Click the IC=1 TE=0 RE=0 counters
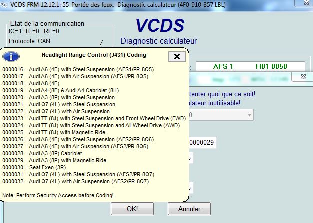Image resolution: width=313 pixels, height=223 pixels. (x=34, y=31)
